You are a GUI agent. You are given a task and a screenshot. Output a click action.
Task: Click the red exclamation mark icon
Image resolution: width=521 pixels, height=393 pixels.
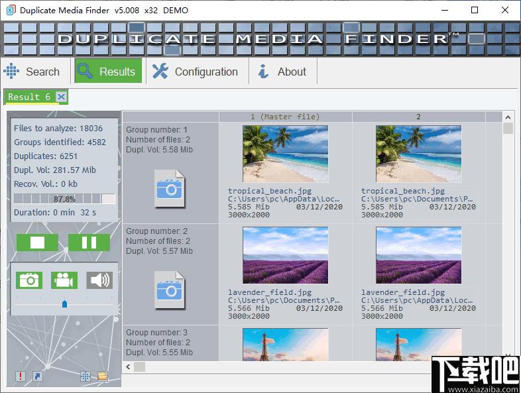click(x=21, y=376)
